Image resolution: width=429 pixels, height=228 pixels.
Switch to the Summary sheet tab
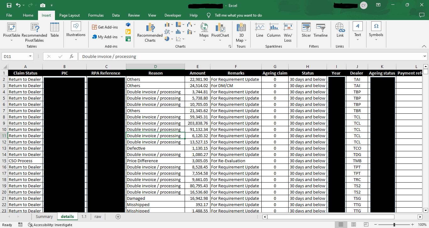(x=44, y=216)
